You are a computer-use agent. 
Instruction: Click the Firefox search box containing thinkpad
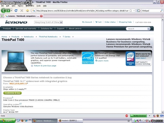click(x=151, y=11)
